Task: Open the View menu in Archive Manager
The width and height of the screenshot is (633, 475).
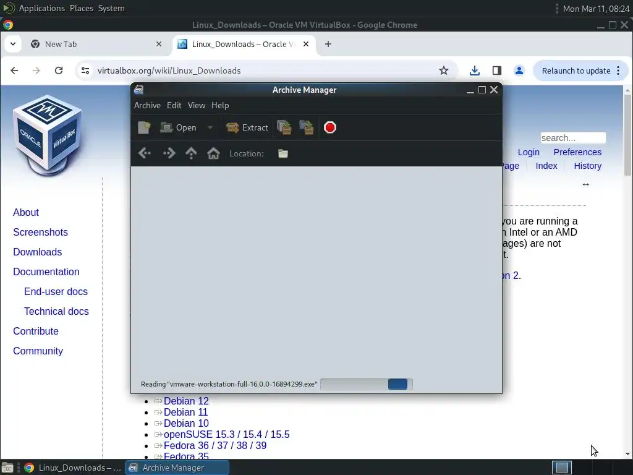Action: click(x=197, y=105)
